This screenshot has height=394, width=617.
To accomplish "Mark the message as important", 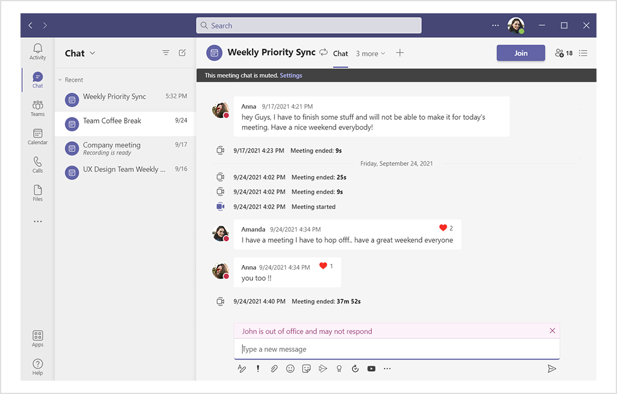I will (x=258, y=368).
